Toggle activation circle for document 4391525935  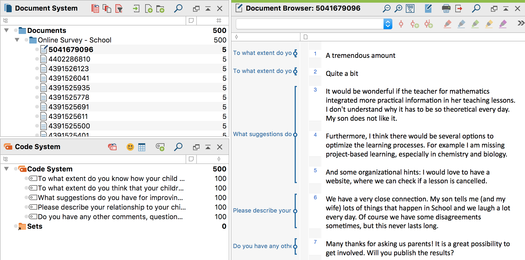pyautogui.click(x=37, y=88)
